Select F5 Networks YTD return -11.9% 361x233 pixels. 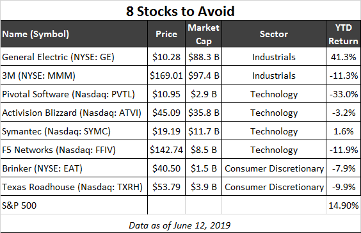[x=343, y=150]
